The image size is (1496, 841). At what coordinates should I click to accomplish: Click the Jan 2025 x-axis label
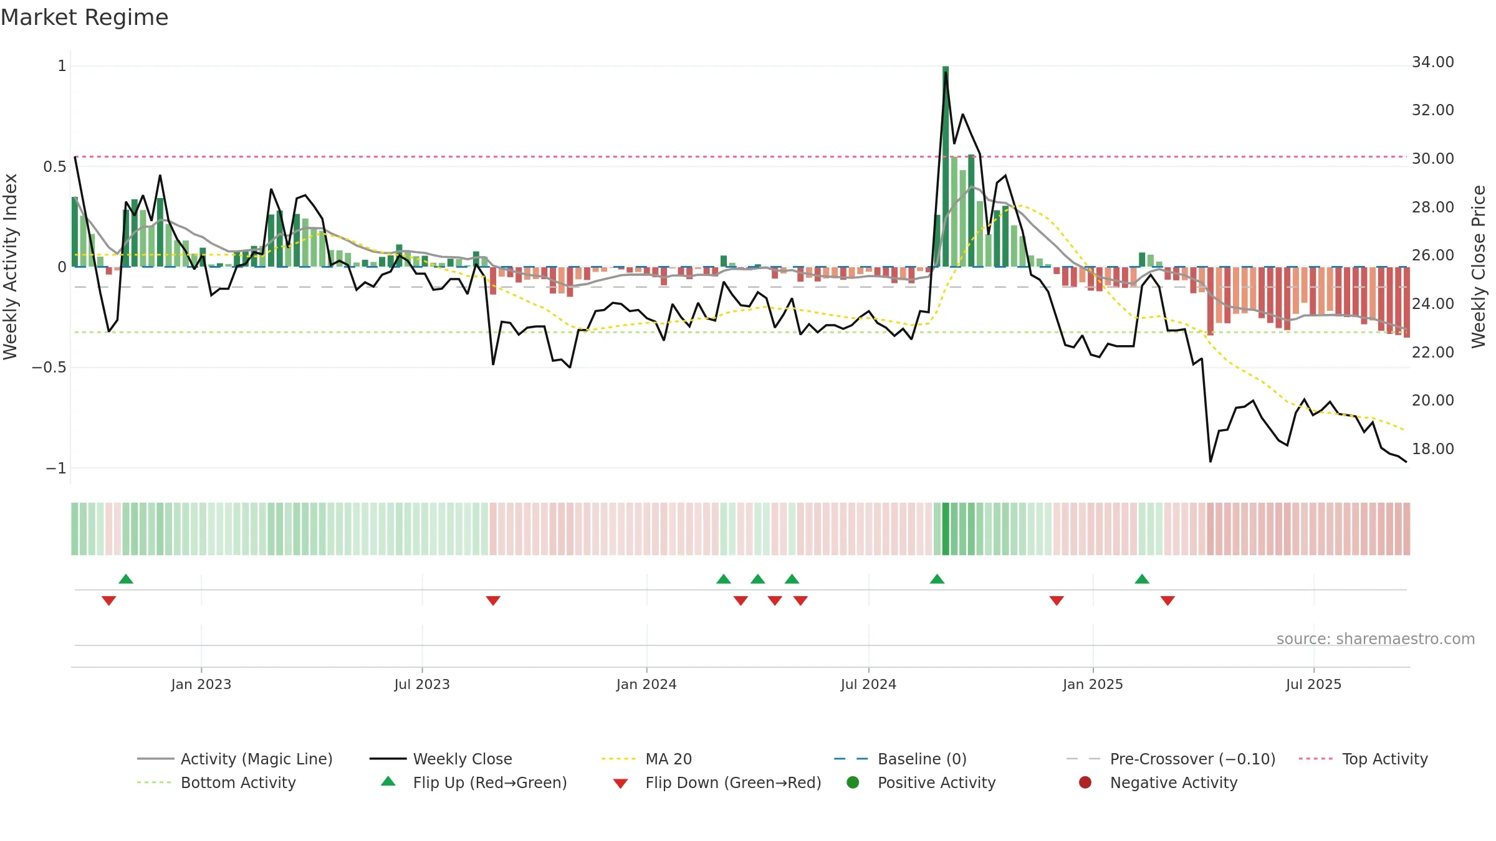[x=1093, y=684]
